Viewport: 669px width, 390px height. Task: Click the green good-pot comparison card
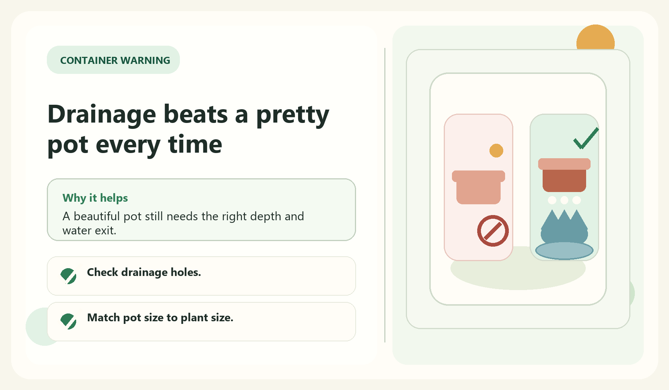coord(564,187)
